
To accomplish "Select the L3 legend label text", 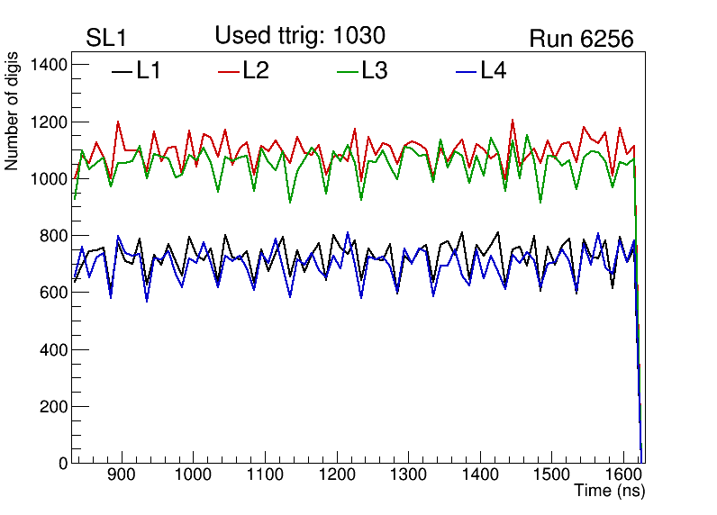I will [375, 72].
